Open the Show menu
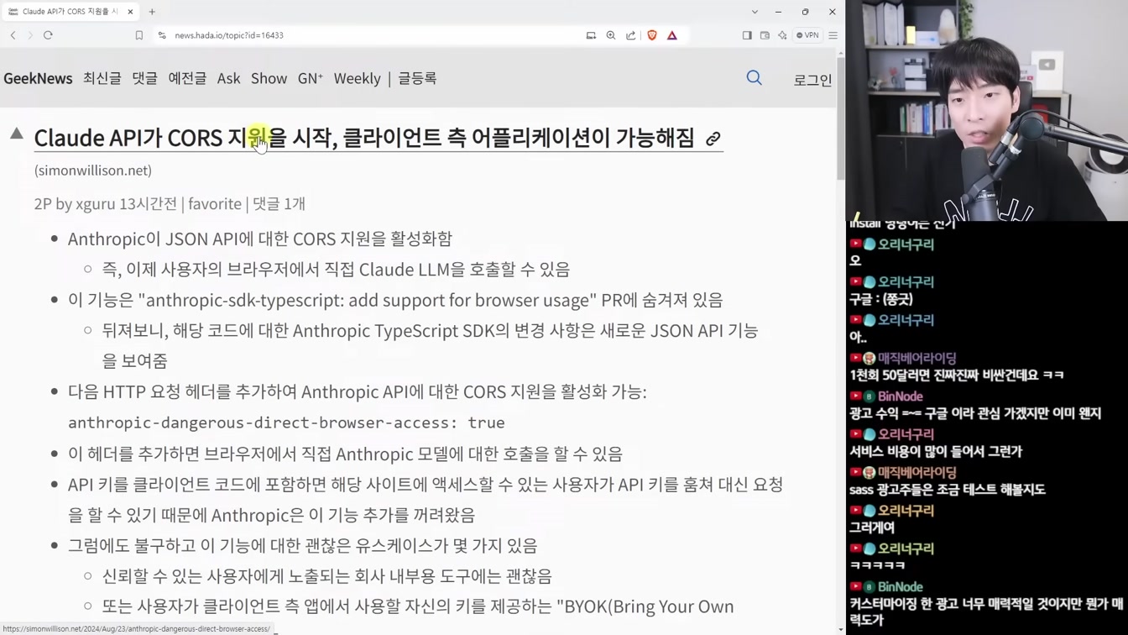 pos(269,78)
